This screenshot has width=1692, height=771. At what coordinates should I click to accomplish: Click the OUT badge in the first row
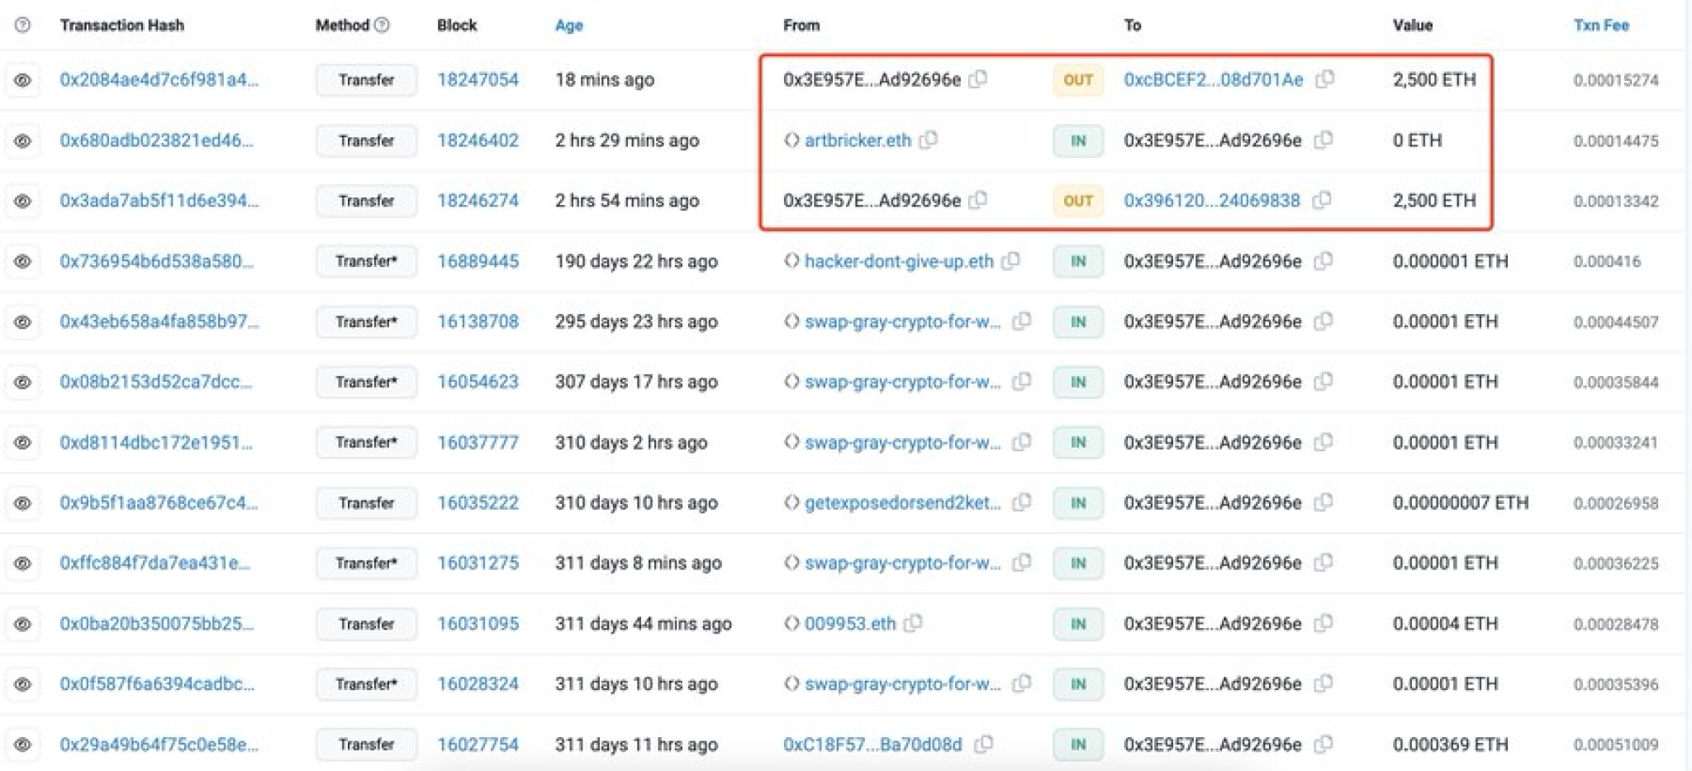1077,80
